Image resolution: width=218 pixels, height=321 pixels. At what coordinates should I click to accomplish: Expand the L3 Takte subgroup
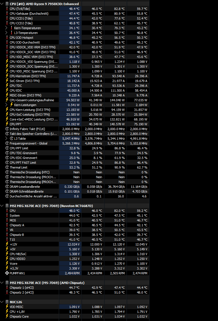click(6, 138)
